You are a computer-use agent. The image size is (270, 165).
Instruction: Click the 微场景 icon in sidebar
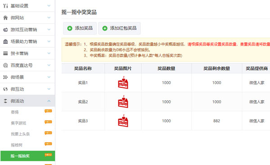pos(5,77)
